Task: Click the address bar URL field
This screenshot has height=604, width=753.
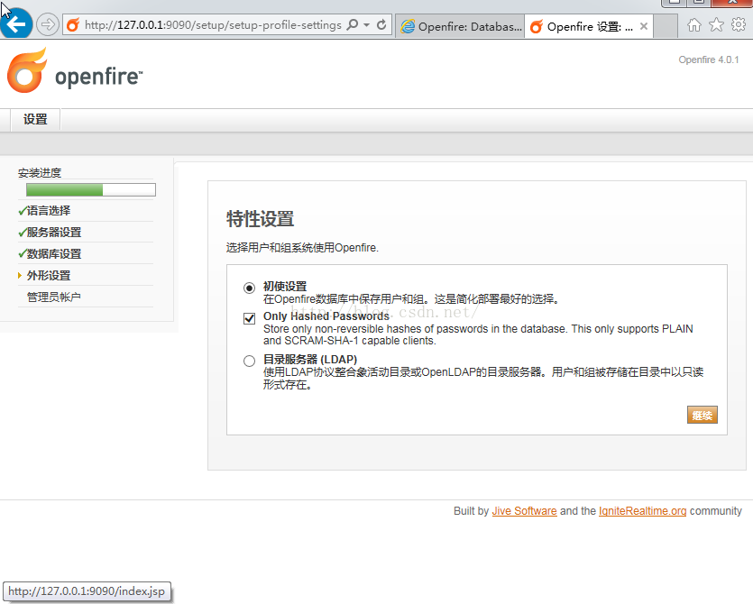Action: 212,25
